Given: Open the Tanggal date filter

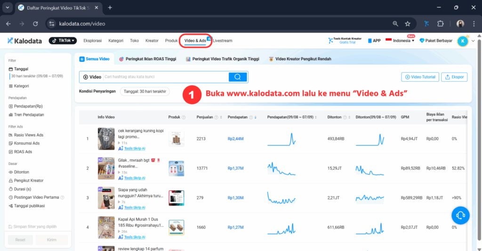Looking at the screenshot, I should (x=18, y=69).
